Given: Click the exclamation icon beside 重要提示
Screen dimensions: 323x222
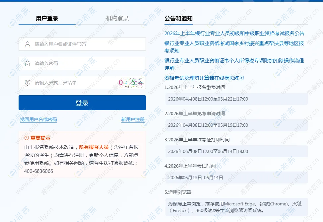Looking at the screenshot, I should click(27, 138).
